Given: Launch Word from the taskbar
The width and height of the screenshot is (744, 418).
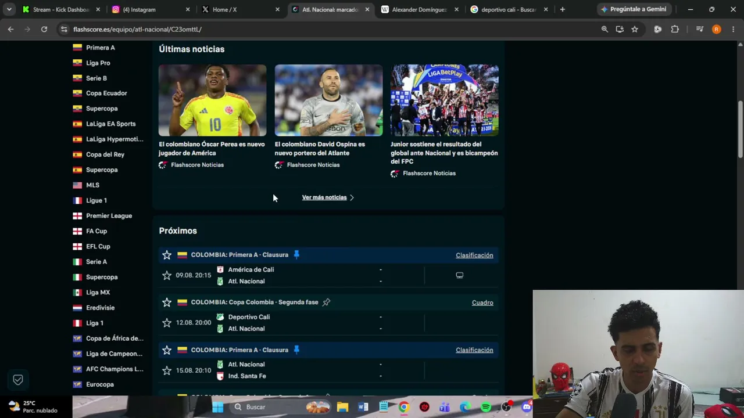Looking at the screenshot, I should (363, 407).
